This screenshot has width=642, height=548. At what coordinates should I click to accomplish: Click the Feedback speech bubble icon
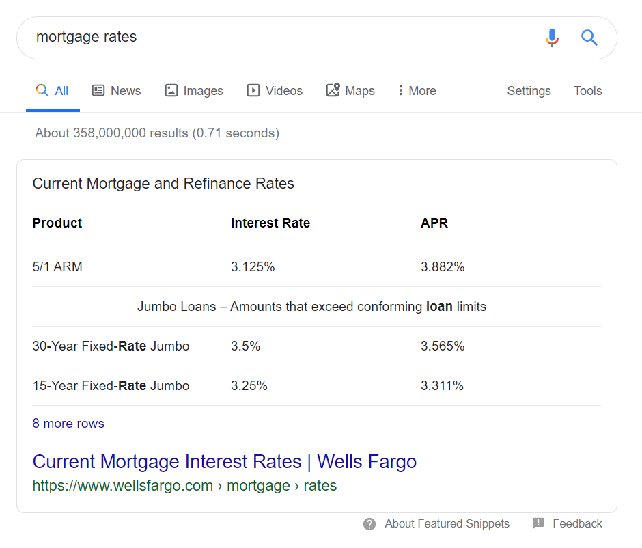pyautogui.click(x=538, y=523)
